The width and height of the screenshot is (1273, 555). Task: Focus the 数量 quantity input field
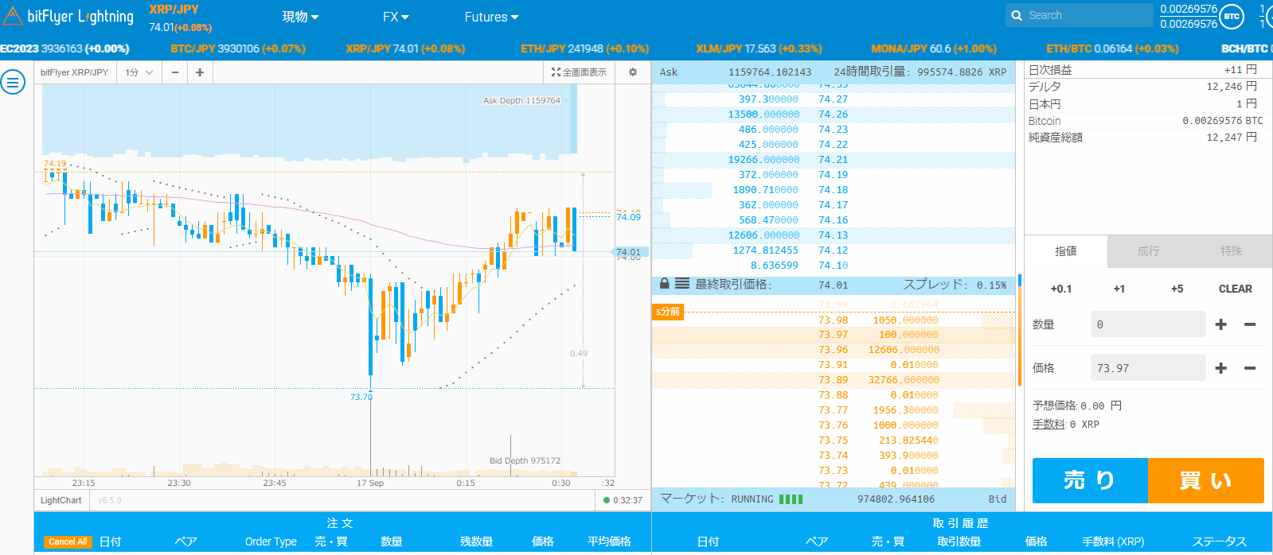click(1148, 324)
